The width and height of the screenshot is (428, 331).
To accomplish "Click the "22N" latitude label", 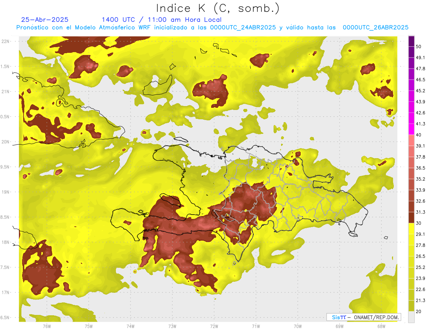I will 5,41.
